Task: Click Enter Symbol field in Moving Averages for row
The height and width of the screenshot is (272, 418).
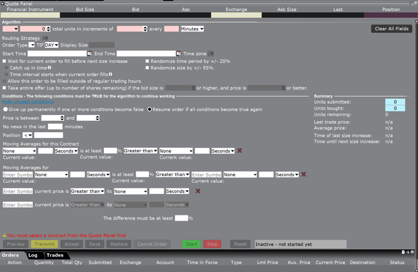Action: [18, 175]
